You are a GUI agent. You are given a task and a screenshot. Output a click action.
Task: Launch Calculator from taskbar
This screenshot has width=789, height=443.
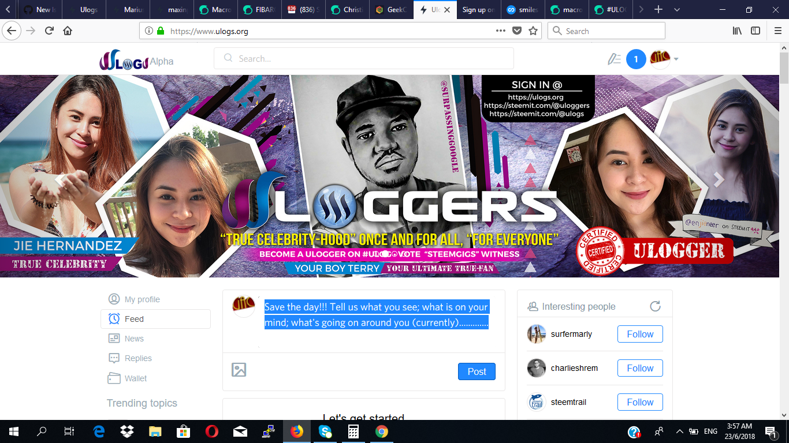[353, 431]
